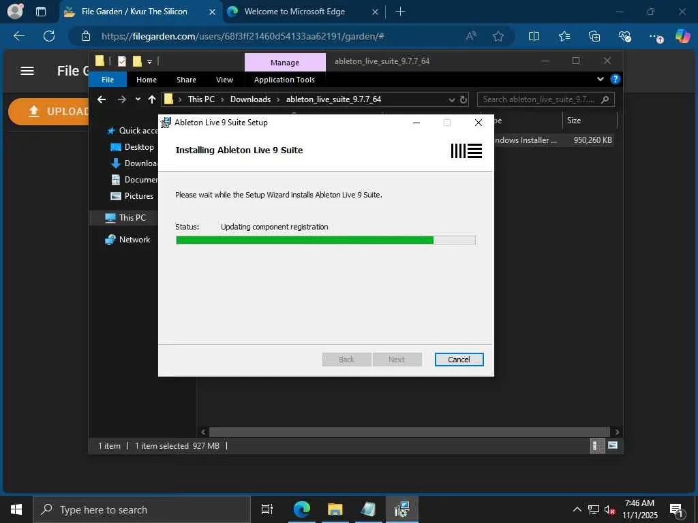Open the setup dialog's installer icon menu
The image size is (698, 523).
tap(166, 123)
